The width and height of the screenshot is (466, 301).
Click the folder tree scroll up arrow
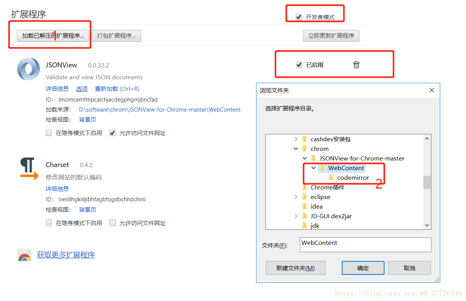click(x=427, y=139)
